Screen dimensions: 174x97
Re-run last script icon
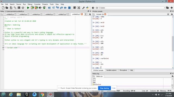click(x=44, y=8)
